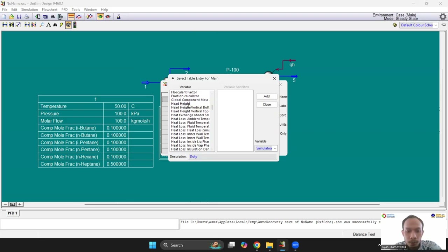Switch to the Dynamics mode icon with crossing lines
The width and height of the screenshot is (448, 252).
click(x=79, y=17)
